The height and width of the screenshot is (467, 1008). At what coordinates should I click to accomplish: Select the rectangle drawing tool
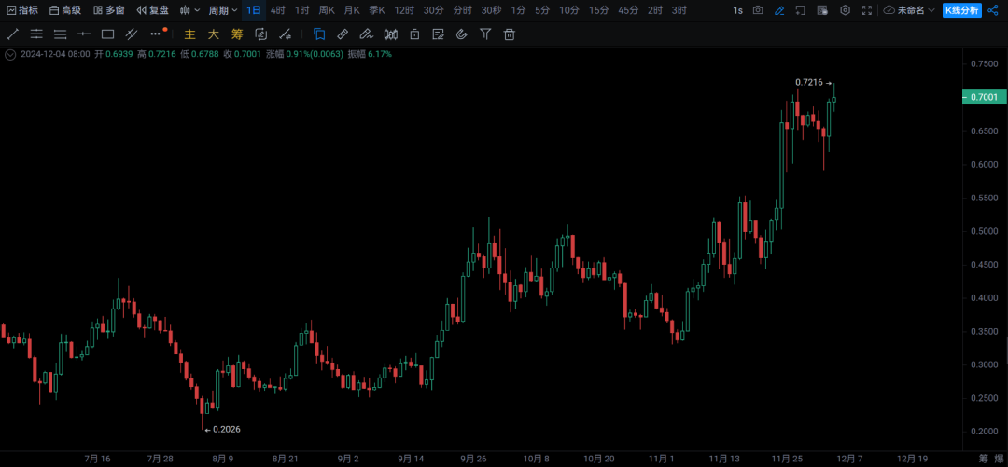coord(107,34)
